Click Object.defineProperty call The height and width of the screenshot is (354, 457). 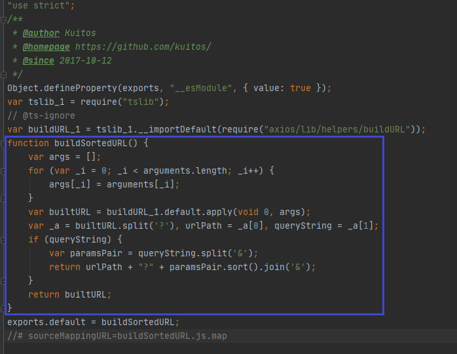62,88
